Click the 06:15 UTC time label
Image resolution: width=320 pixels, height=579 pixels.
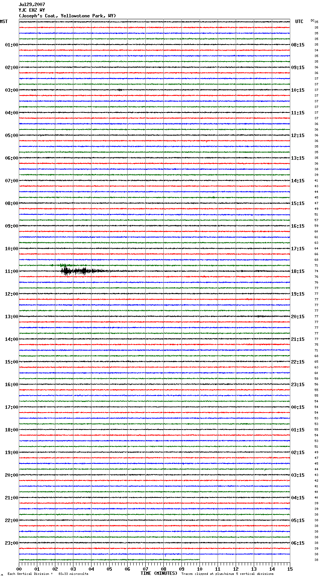point(298,543)
